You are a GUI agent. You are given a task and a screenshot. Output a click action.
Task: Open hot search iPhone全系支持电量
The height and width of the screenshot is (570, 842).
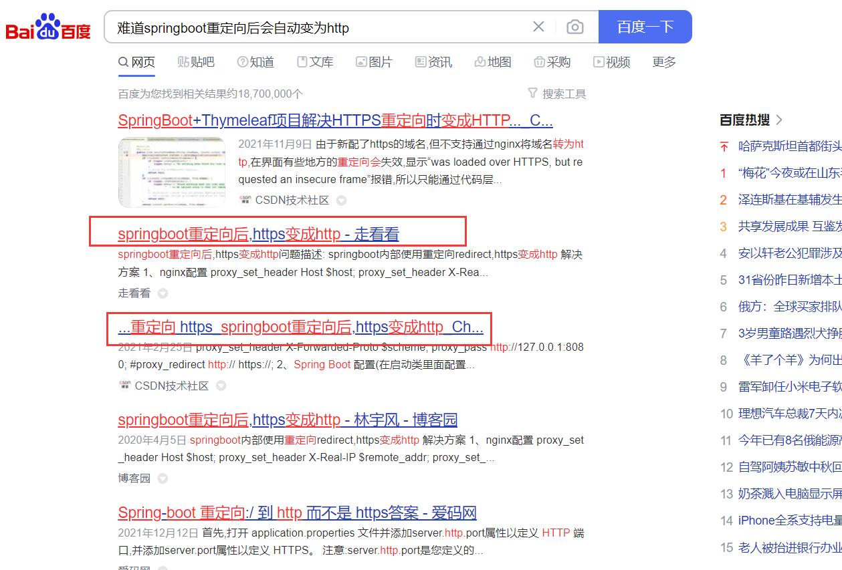coord(789,521)
